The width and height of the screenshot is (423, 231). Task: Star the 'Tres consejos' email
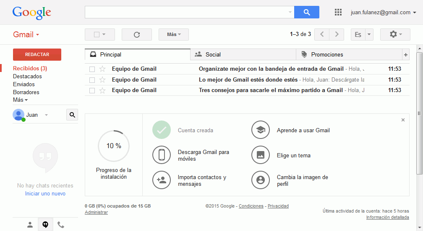tap(102, 90)
